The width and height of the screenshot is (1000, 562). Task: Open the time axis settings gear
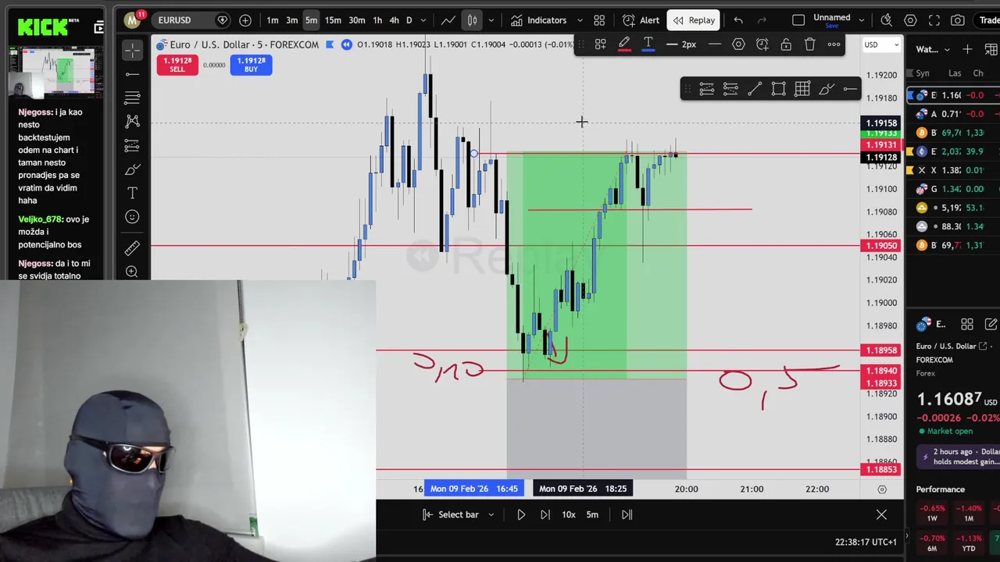[882, 489]
